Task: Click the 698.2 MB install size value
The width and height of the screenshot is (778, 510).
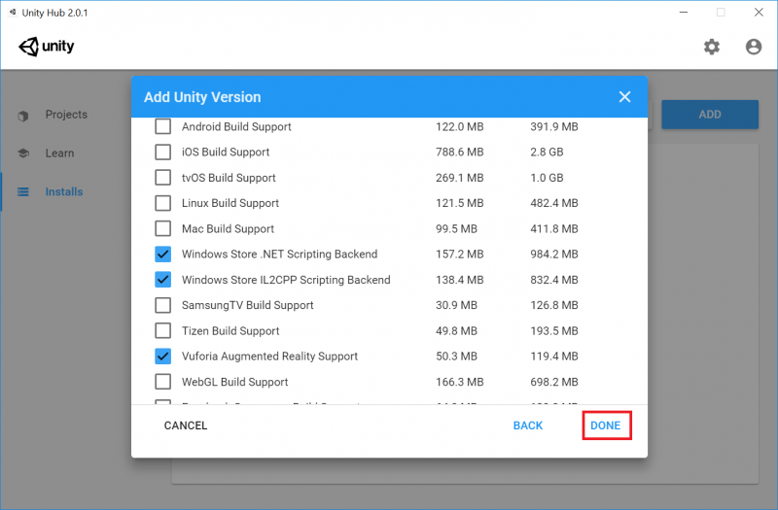Action: tap(554, 382)
